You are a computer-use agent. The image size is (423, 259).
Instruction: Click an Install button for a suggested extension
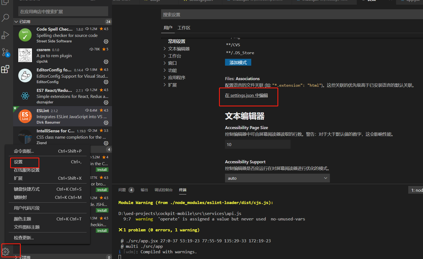tap(102, 170)
